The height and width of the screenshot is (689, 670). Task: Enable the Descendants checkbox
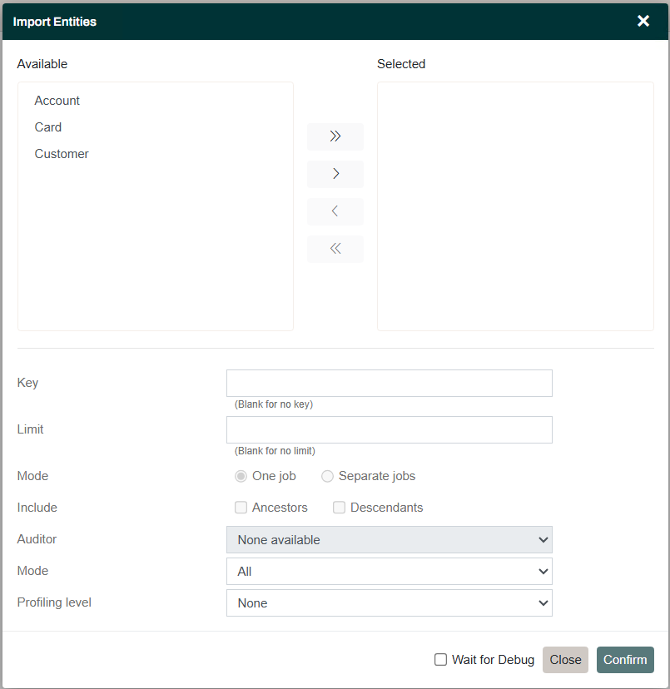click(339, 507)
